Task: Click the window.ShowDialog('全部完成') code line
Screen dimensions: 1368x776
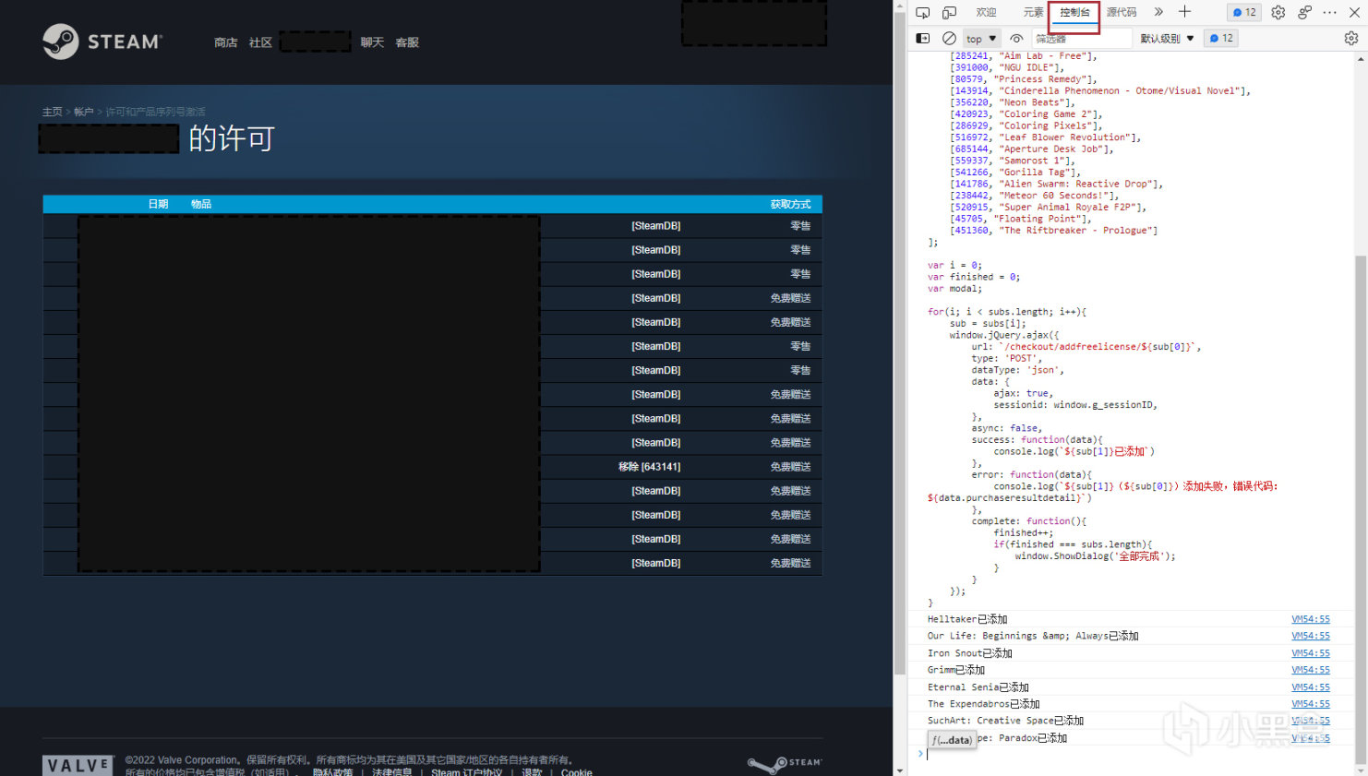Action: pos(1096,556)
